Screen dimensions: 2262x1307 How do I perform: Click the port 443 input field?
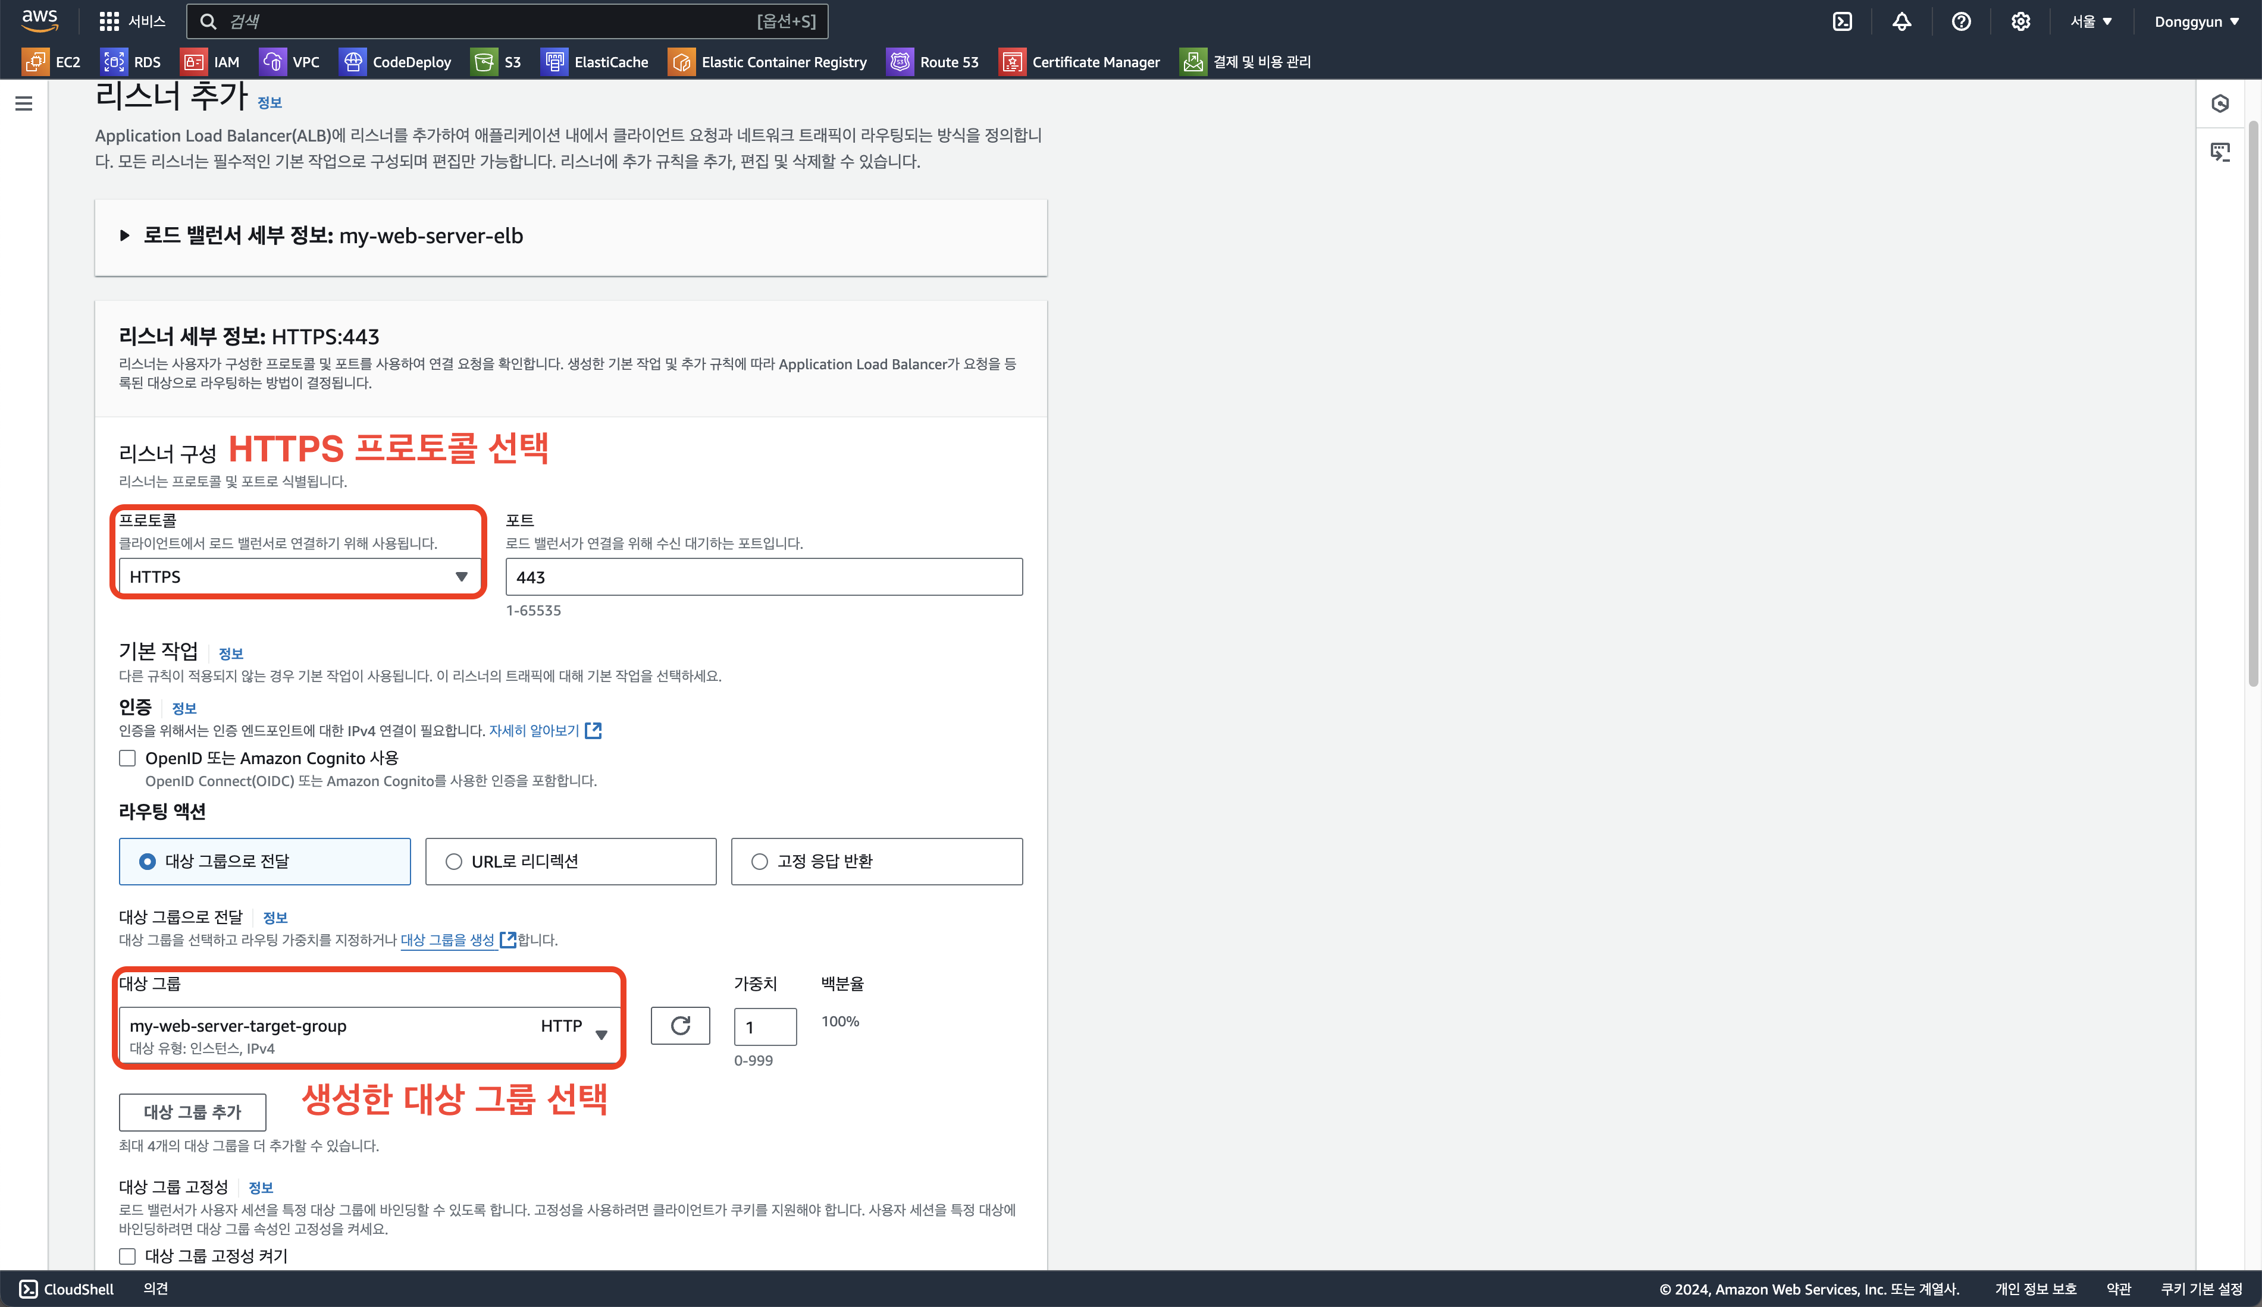click(763, 577)
